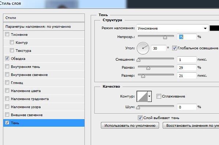The height and width of the screenshot is (145, 219).
Task: Uncheck Слой выбивает тень checkbox
Action: [x=140, y=118]
